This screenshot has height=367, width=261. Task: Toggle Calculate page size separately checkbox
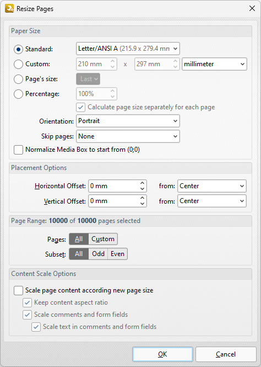[x=80, y=108]
